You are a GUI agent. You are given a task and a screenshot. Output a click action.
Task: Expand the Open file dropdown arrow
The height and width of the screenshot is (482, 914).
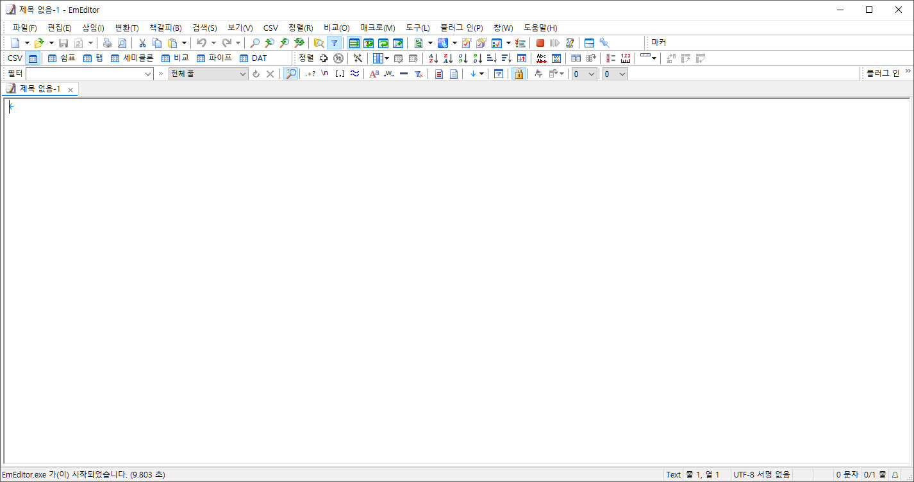51,43
